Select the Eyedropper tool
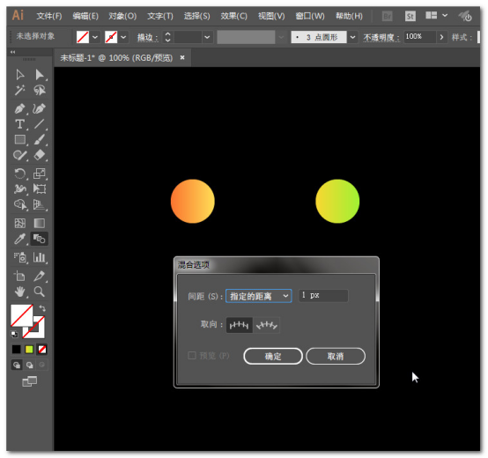Image resolution: width=488 pixels, height=458 pixels. [20, 239]
